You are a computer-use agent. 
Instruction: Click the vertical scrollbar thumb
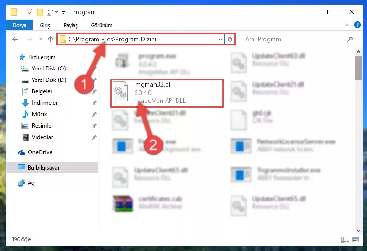click(358, 68)
